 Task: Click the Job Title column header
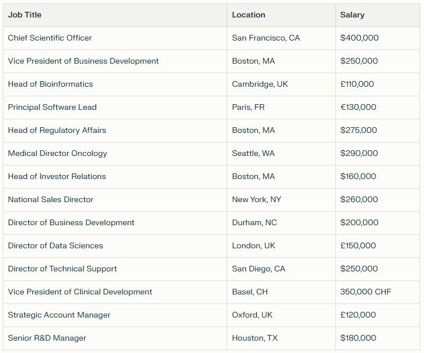tap(25, 15)
